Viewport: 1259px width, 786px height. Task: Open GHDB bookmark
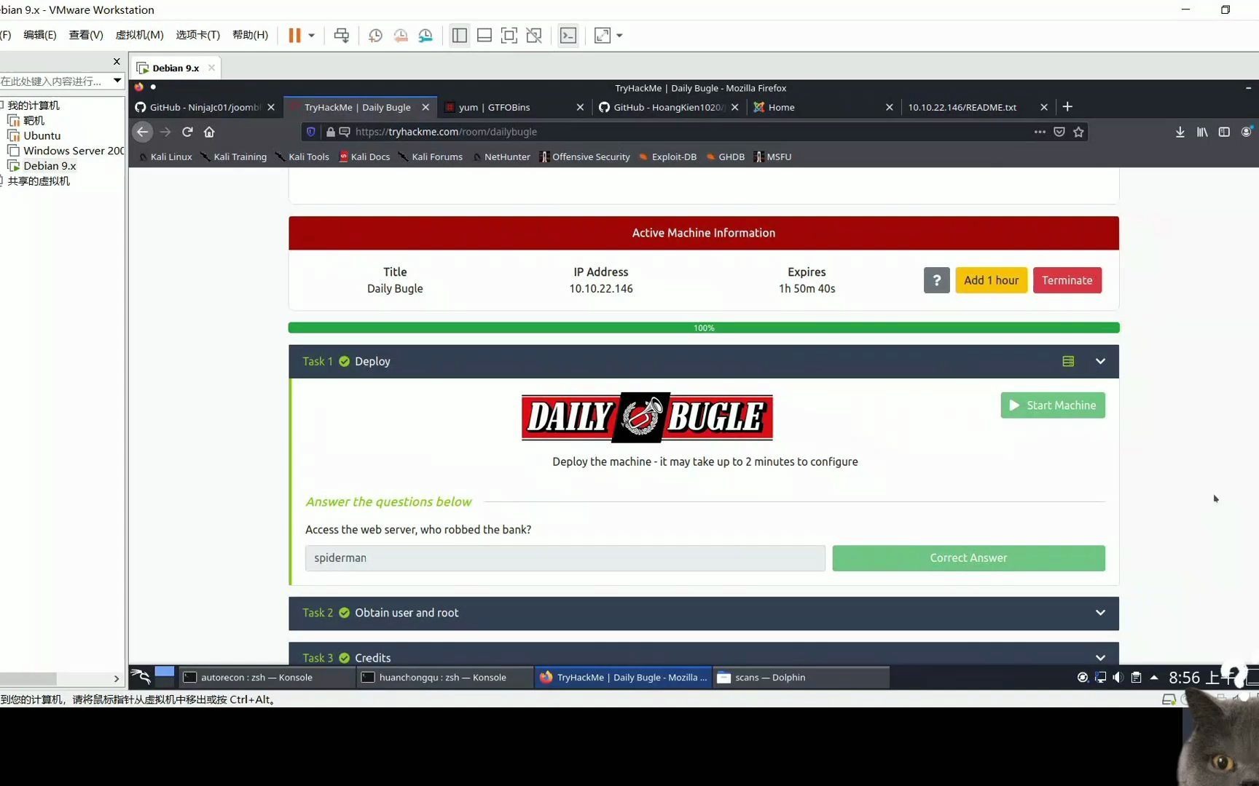pyautogui.click(x=726, y=156)
